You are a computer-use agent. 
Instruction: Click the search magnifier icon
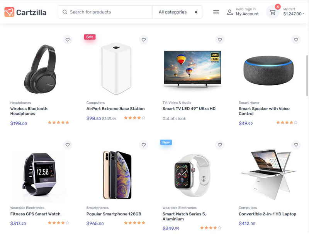(65, 12)
